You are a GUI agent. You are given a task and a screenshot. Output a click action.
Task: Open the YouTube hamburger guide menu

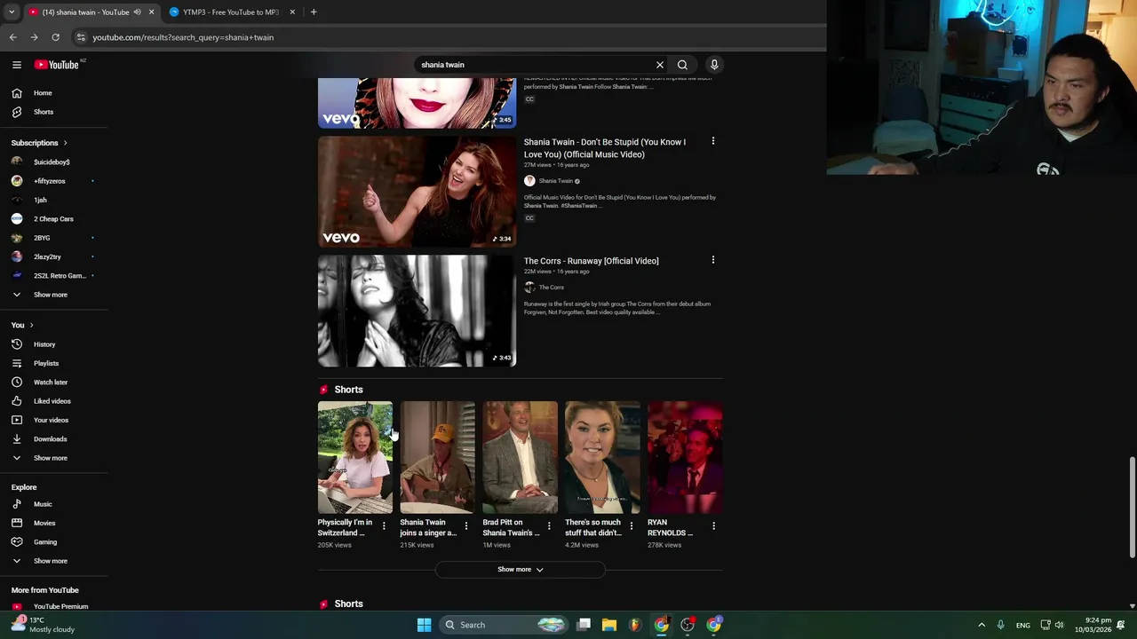tap(16, 65)
